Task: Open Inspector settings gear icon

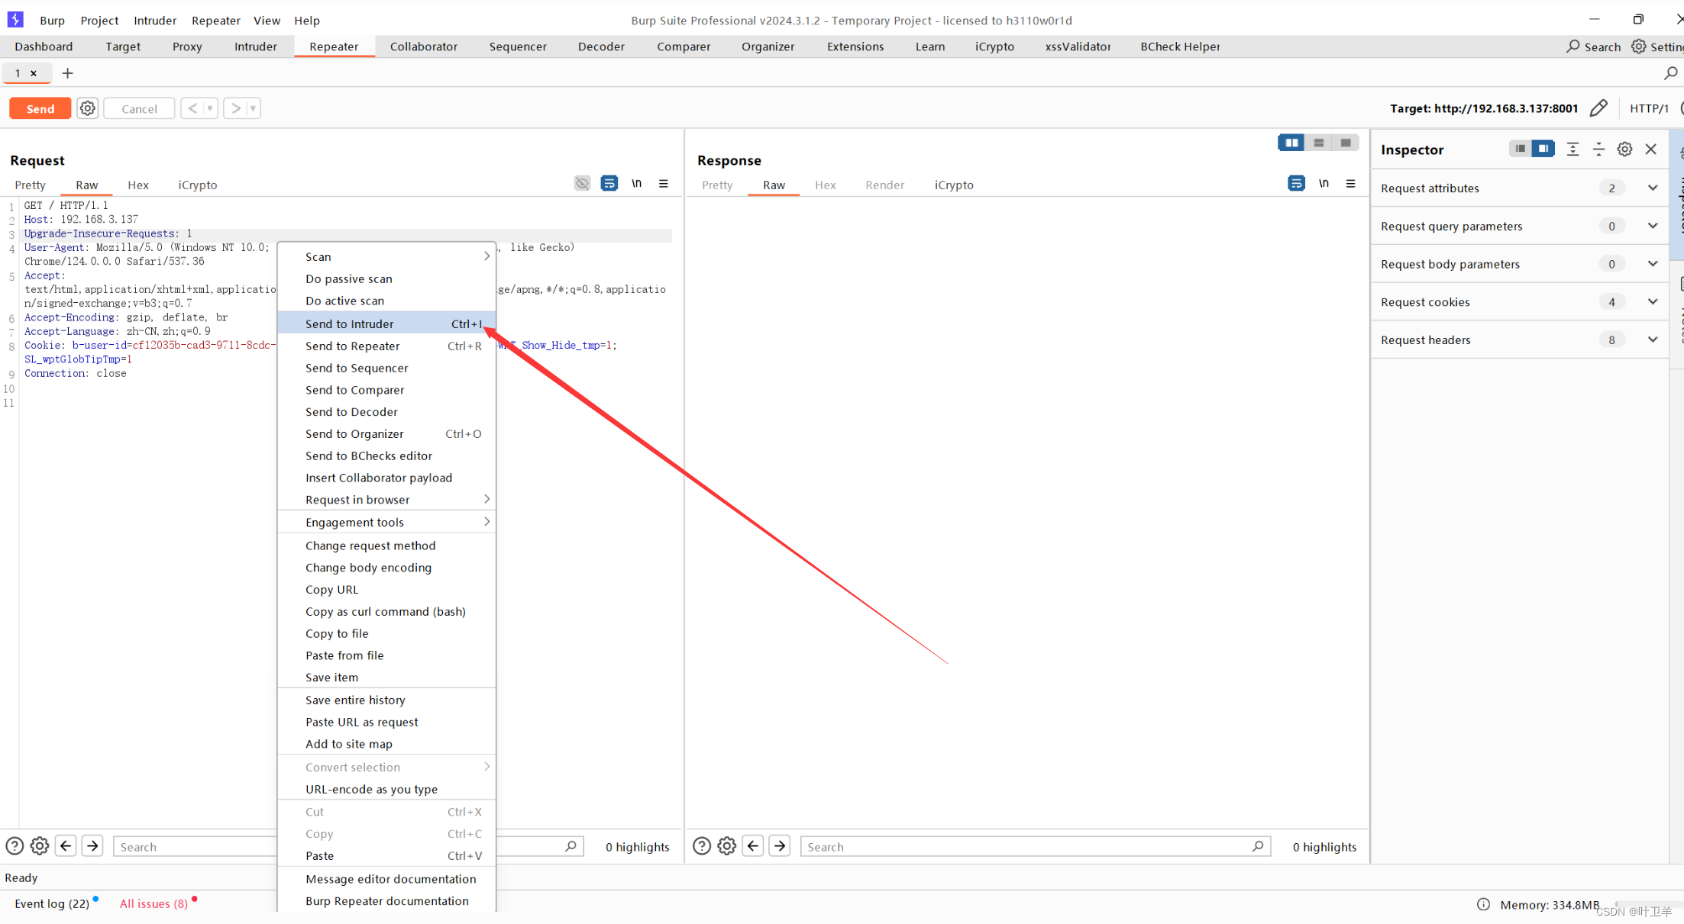Action: pos(1624,149)
